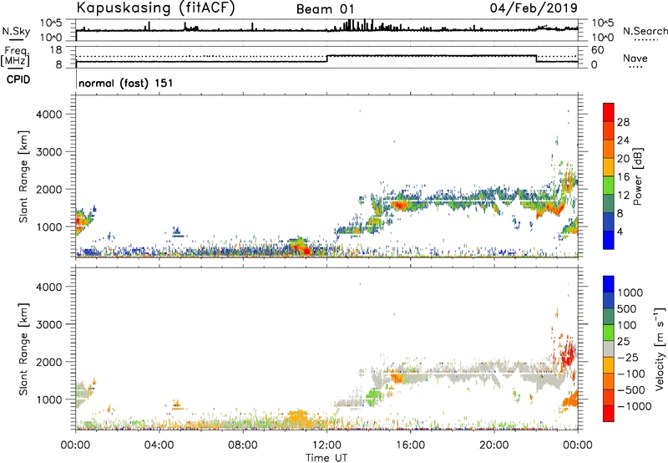Click the 'N.Sky' legend label

[16, 31]
